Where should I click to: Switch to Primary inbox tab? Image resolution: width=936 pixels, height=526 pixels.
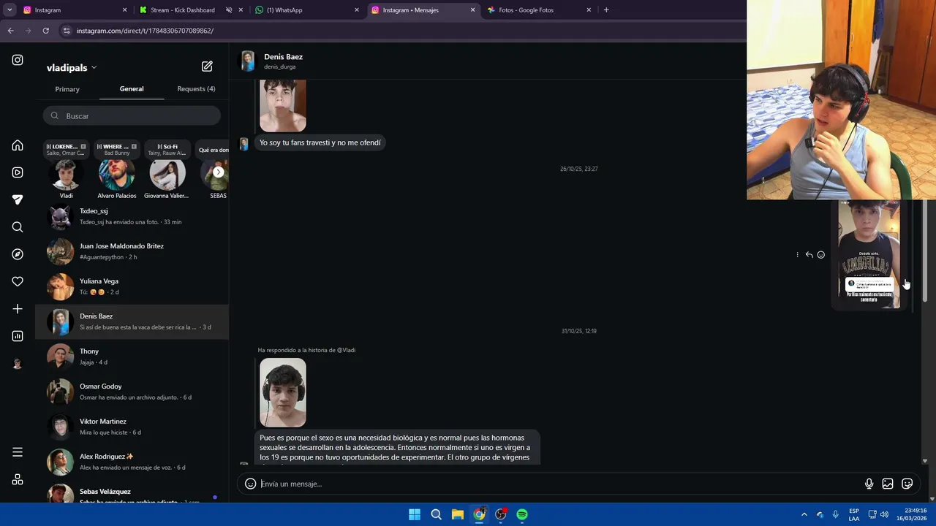(67, 89)
